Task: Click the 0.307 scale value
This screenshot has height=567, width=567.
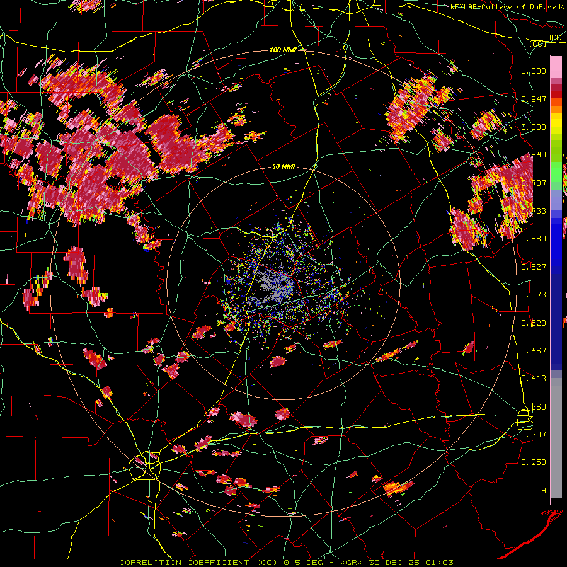Action: tap(534, 434)
